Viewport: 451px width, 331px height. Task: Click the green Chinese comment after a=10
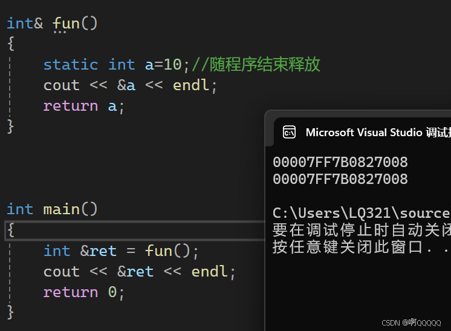point(256,65)
